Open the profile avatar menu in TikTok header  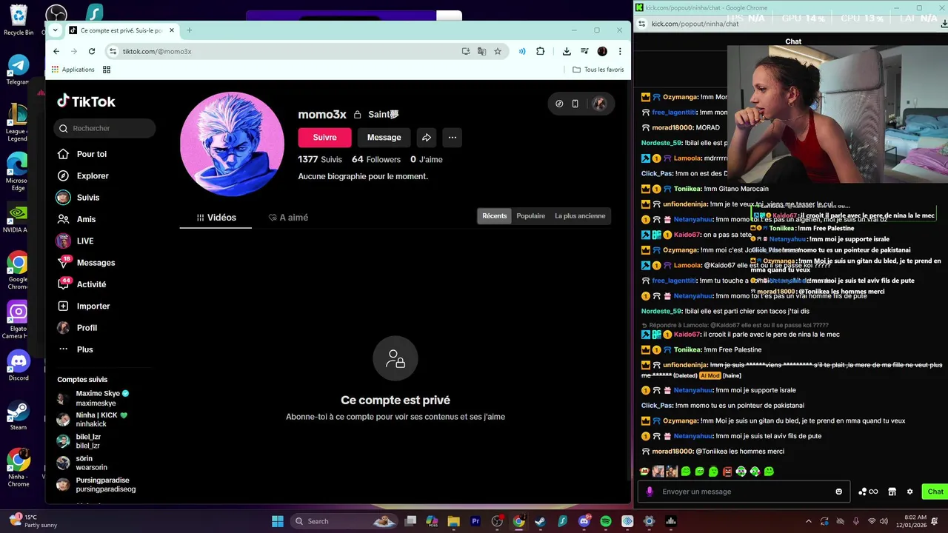coord(599,104)
